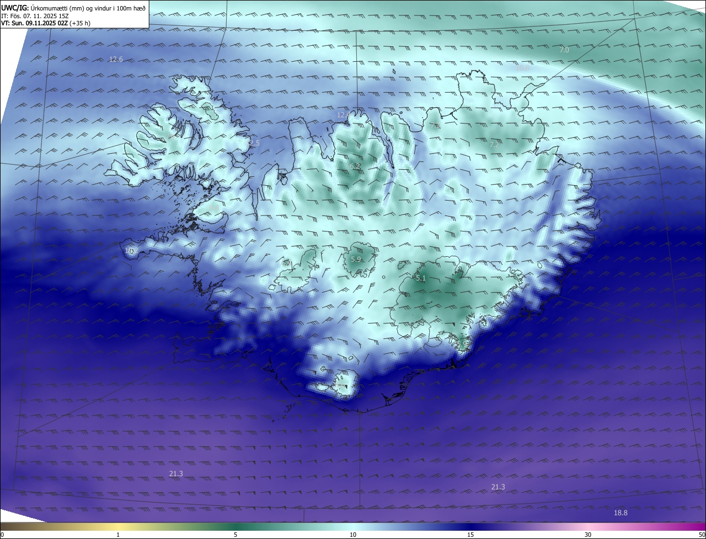Click the 6.2 value label on the map
Screen dimensions: 706x539
[355, 166]
